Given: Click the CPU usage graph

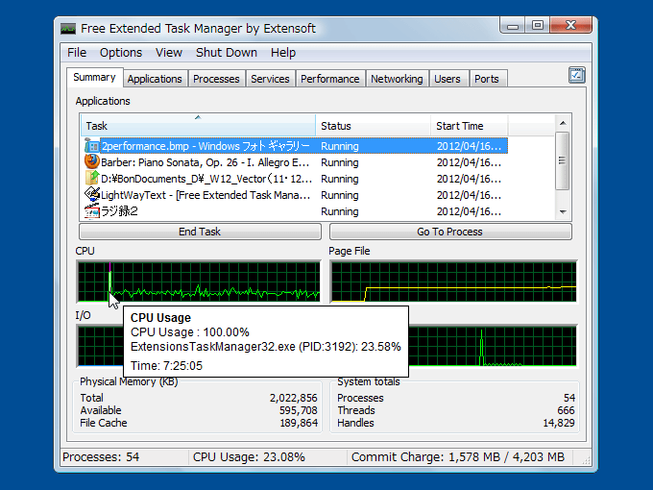Looking at the screenshot, I should (199, 282).
